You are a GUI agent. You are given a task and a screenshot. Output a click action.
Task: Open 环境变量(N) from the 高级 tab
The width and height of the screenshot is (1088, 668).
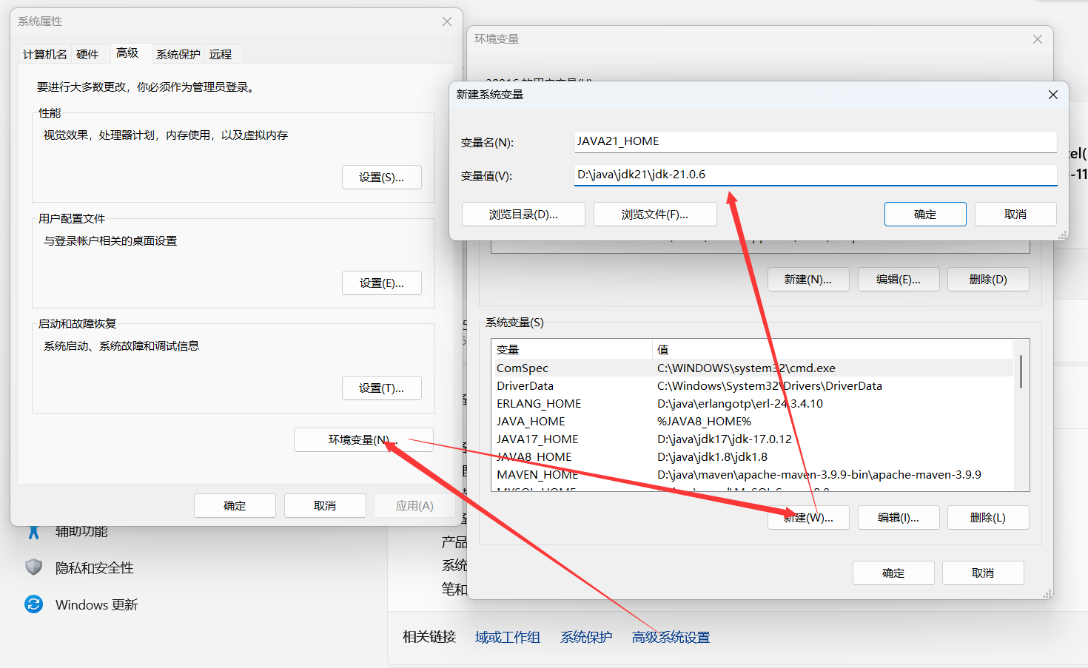point(363,439)
